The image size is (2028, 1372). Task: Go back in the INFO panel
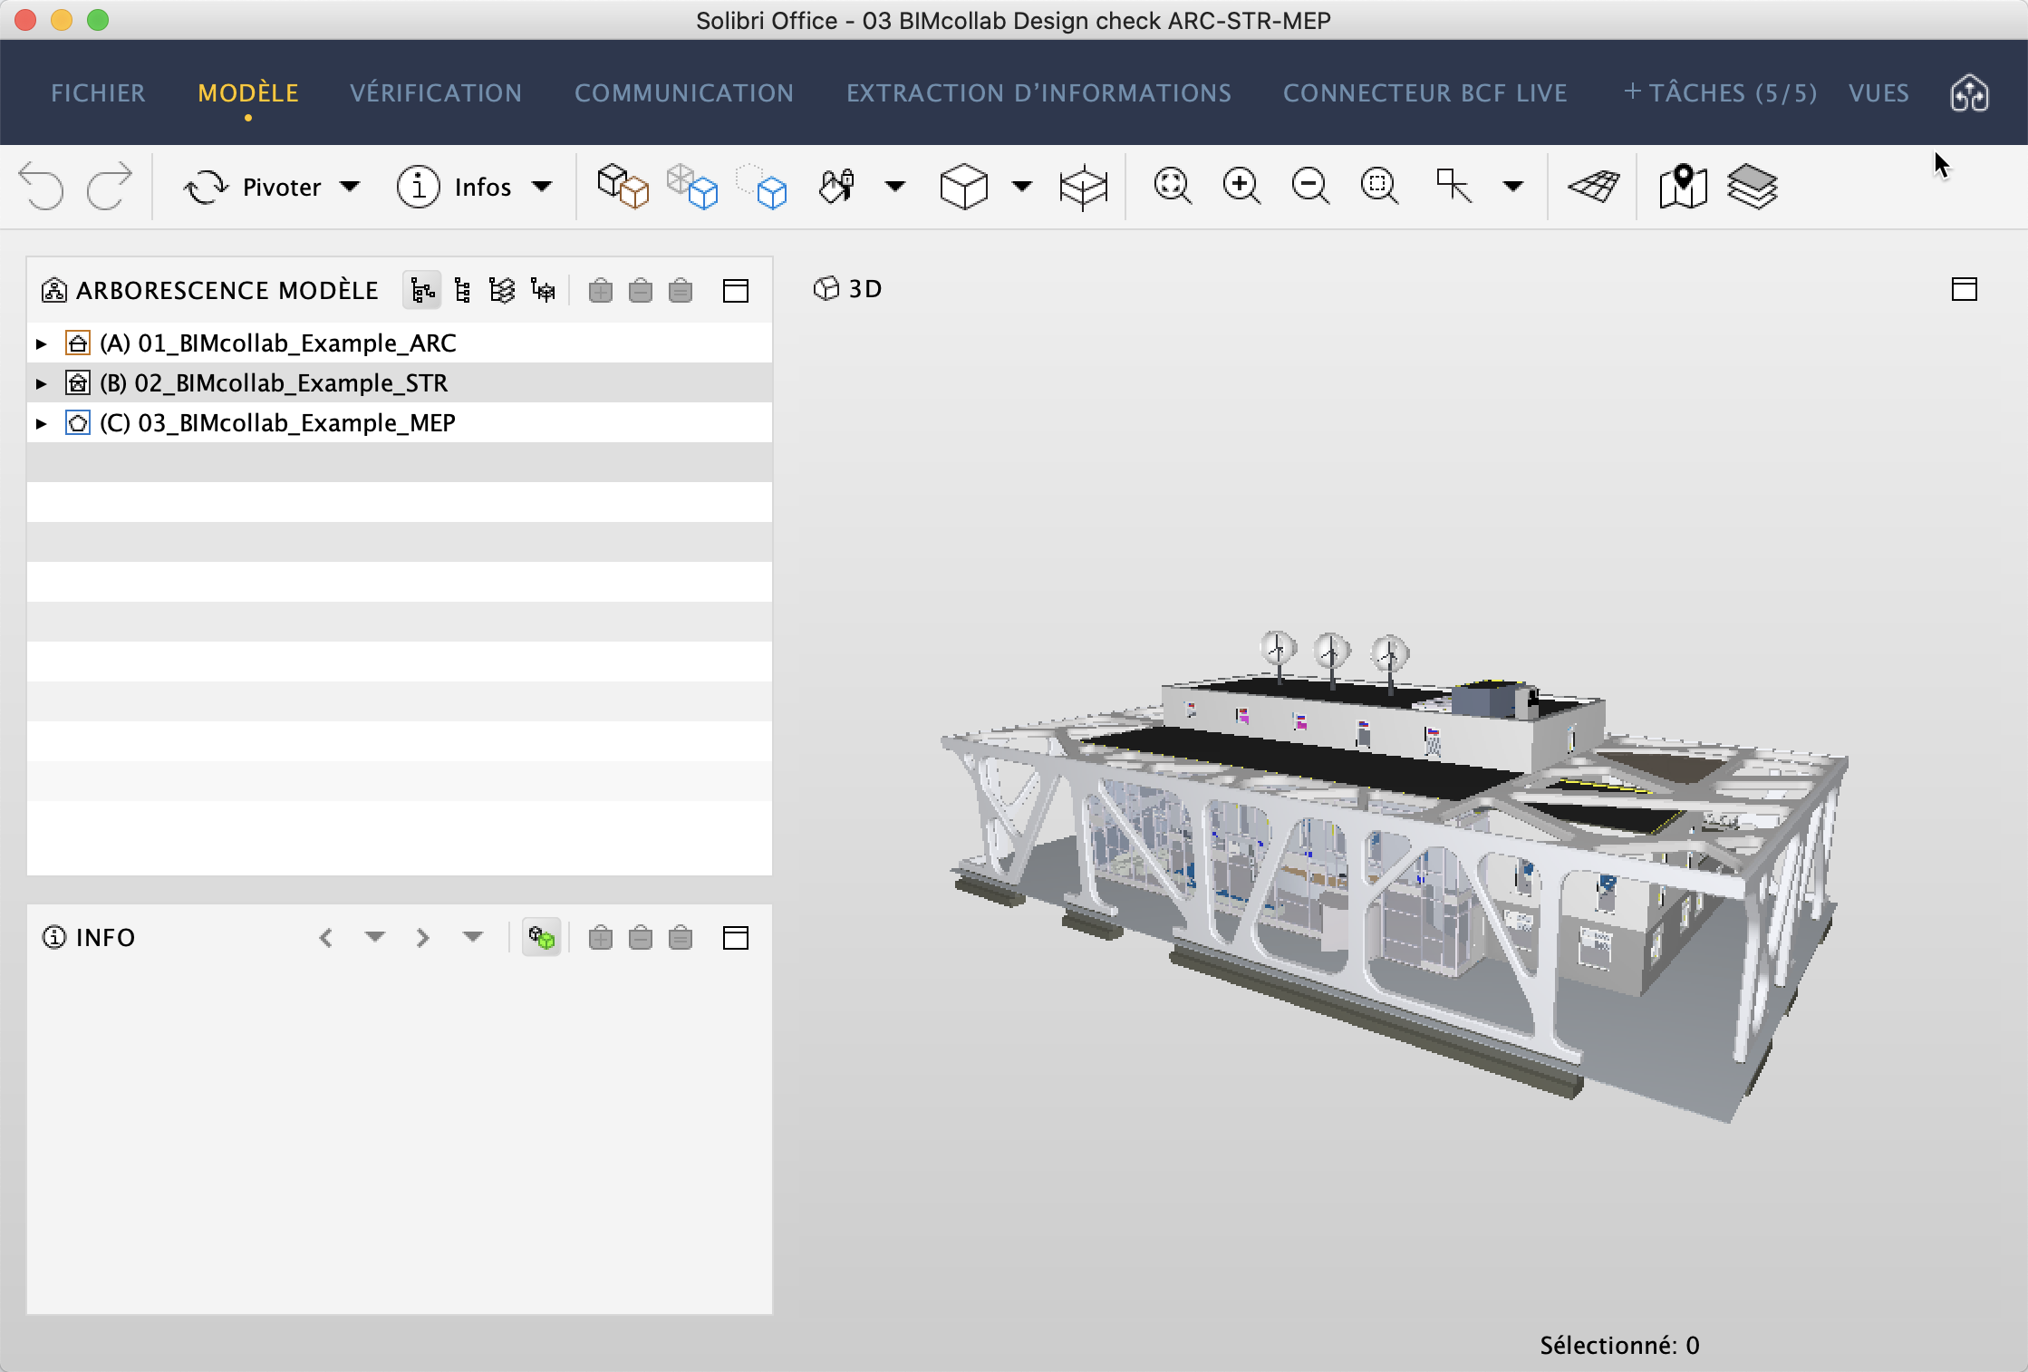pyautogui.click(x=326, y=937)
